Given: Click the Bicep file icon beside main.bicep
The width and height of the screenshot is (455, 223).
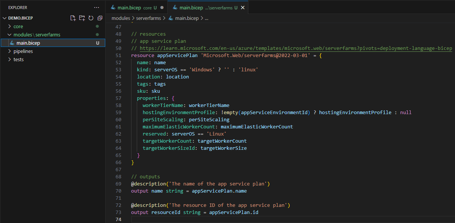Looking at the screenshot, I should click(x=12, y=42).
